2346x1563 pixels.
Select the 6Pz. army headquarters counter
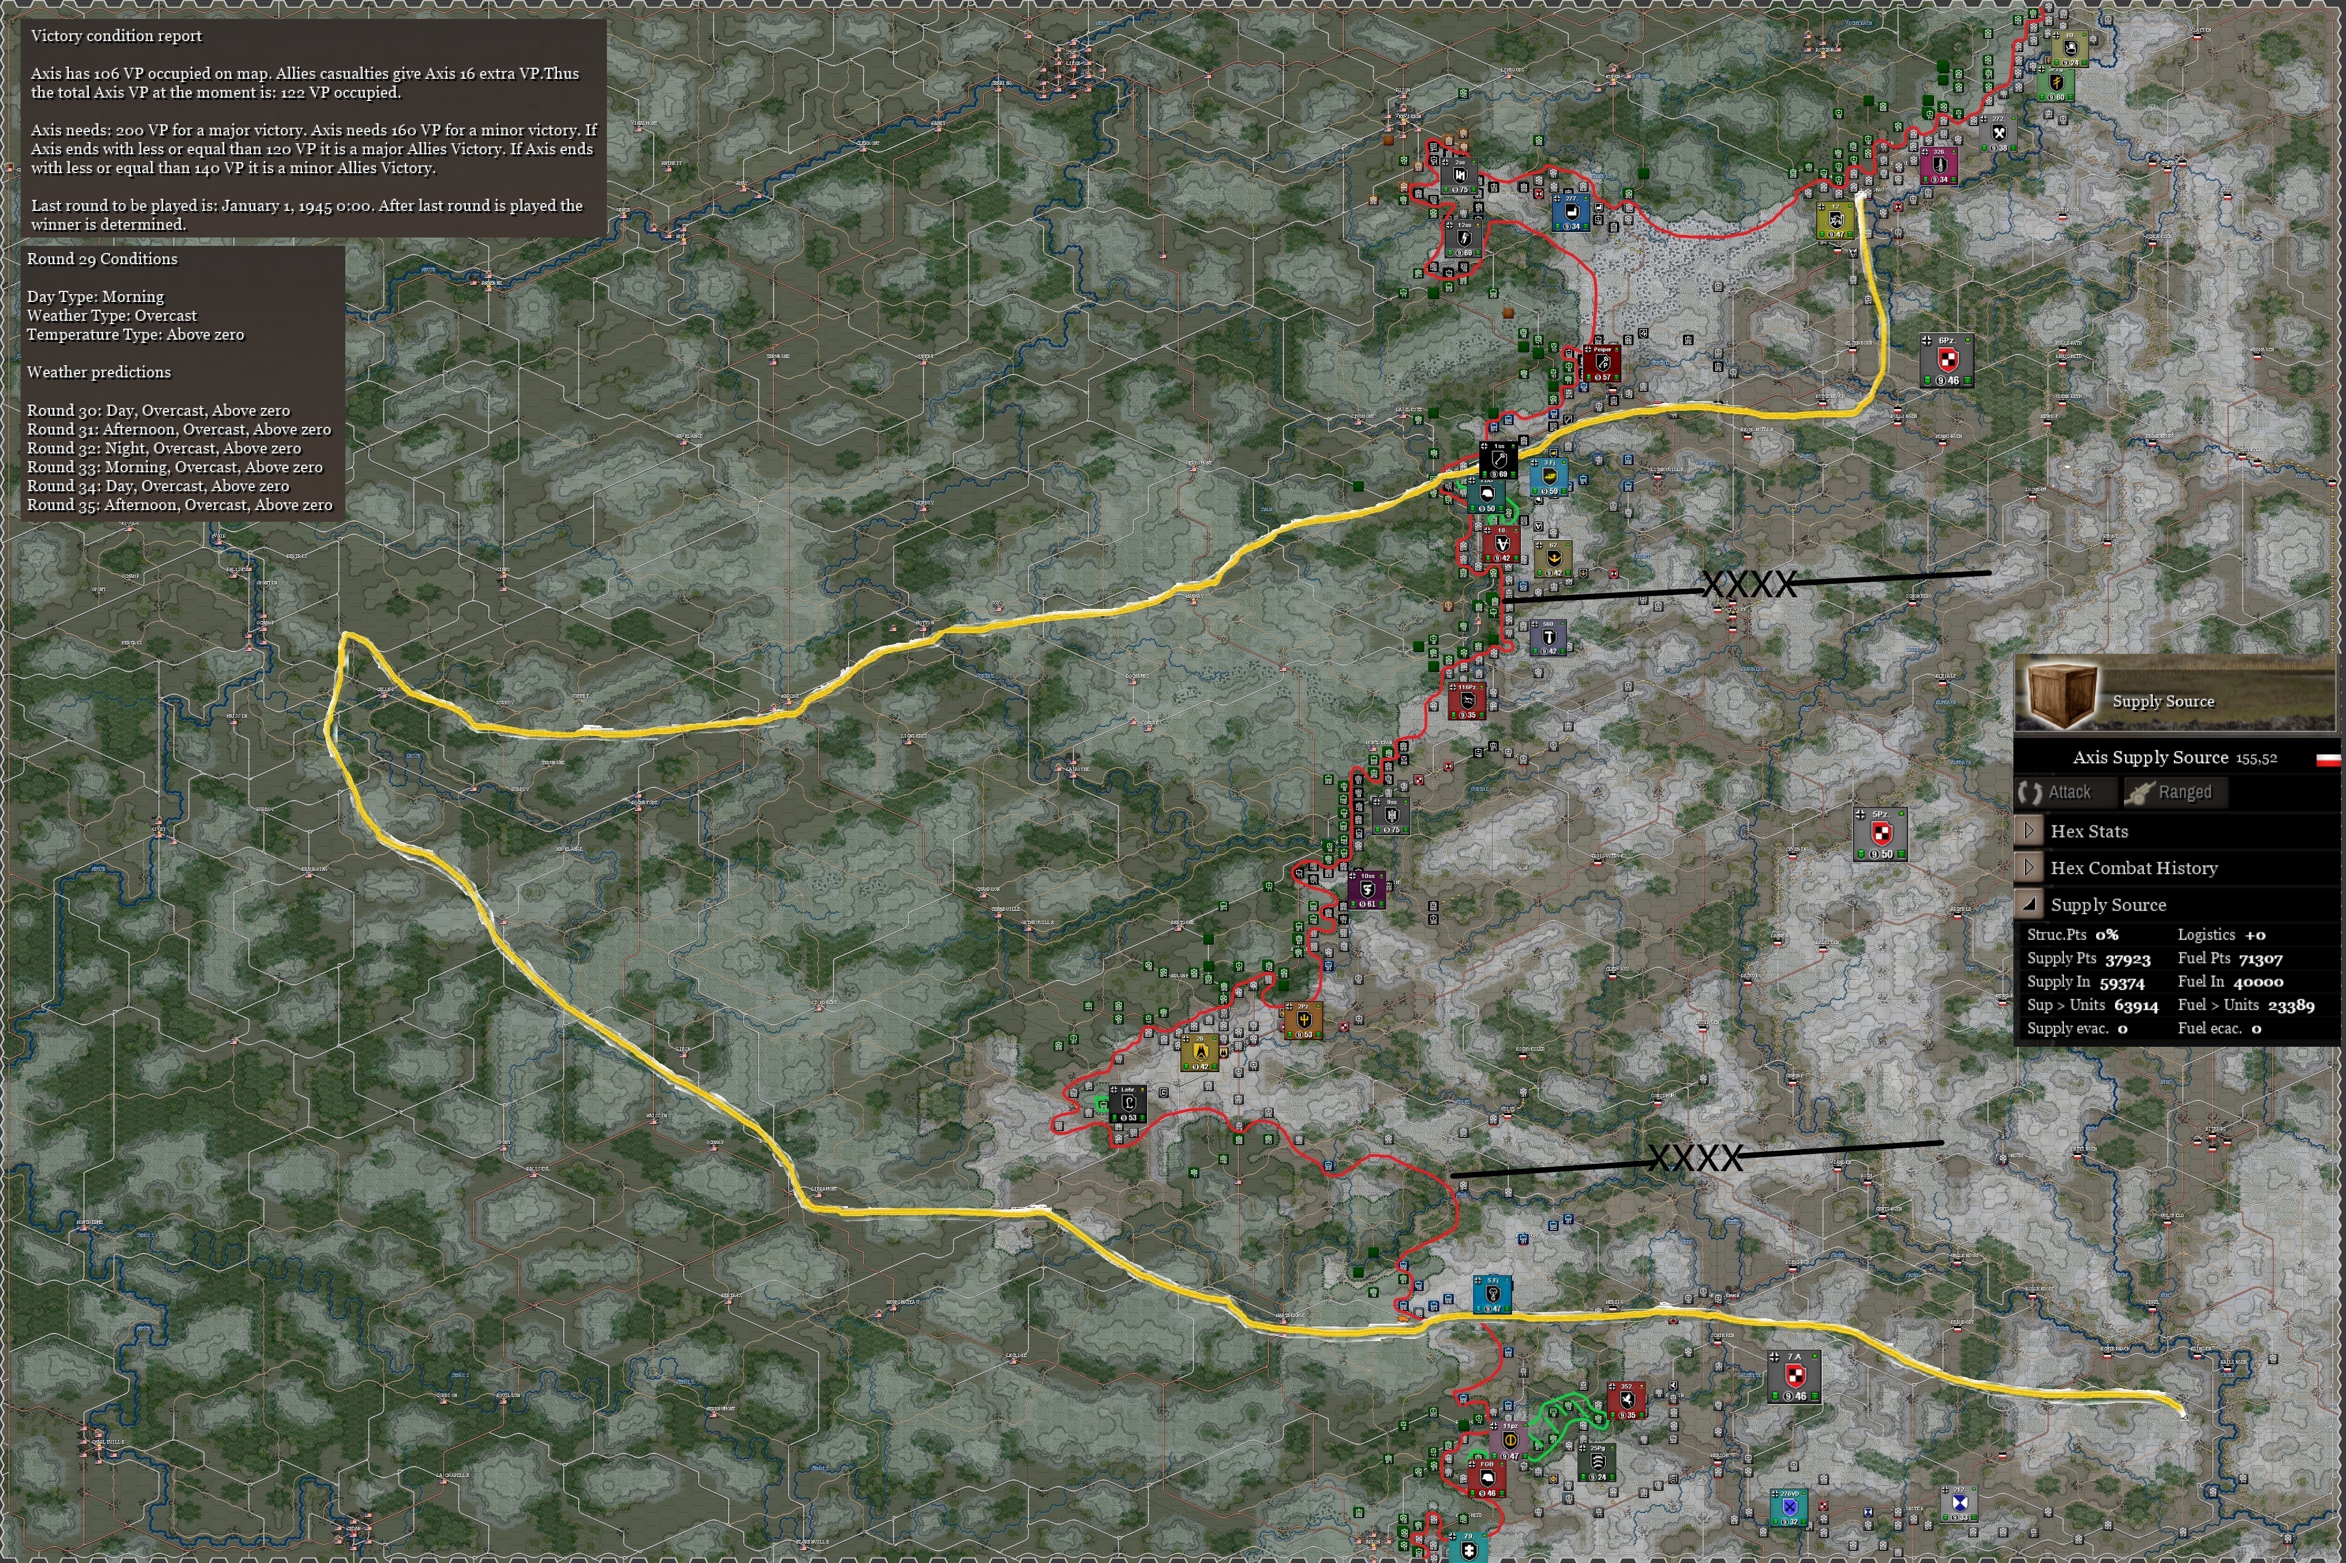pyautogui.click(x=1946, y=361)
